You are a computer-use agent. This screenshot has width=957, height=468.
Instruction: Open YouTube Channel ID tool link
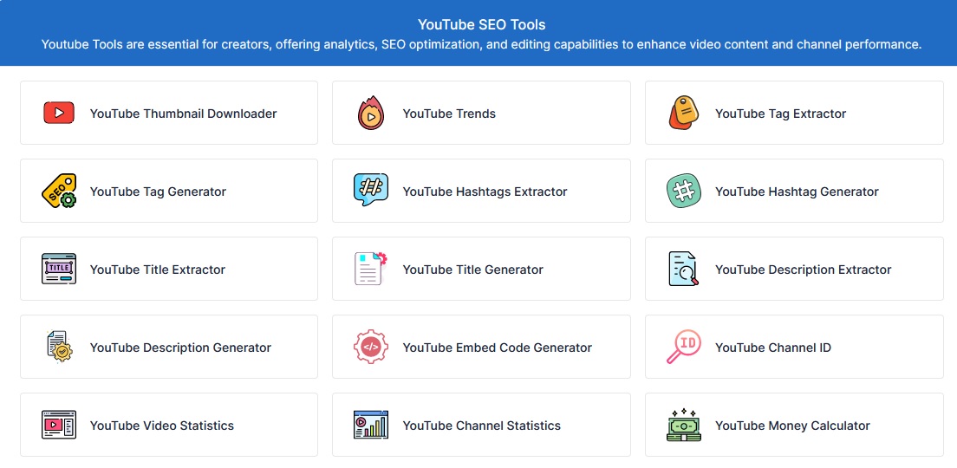click(x=773, y=348)
